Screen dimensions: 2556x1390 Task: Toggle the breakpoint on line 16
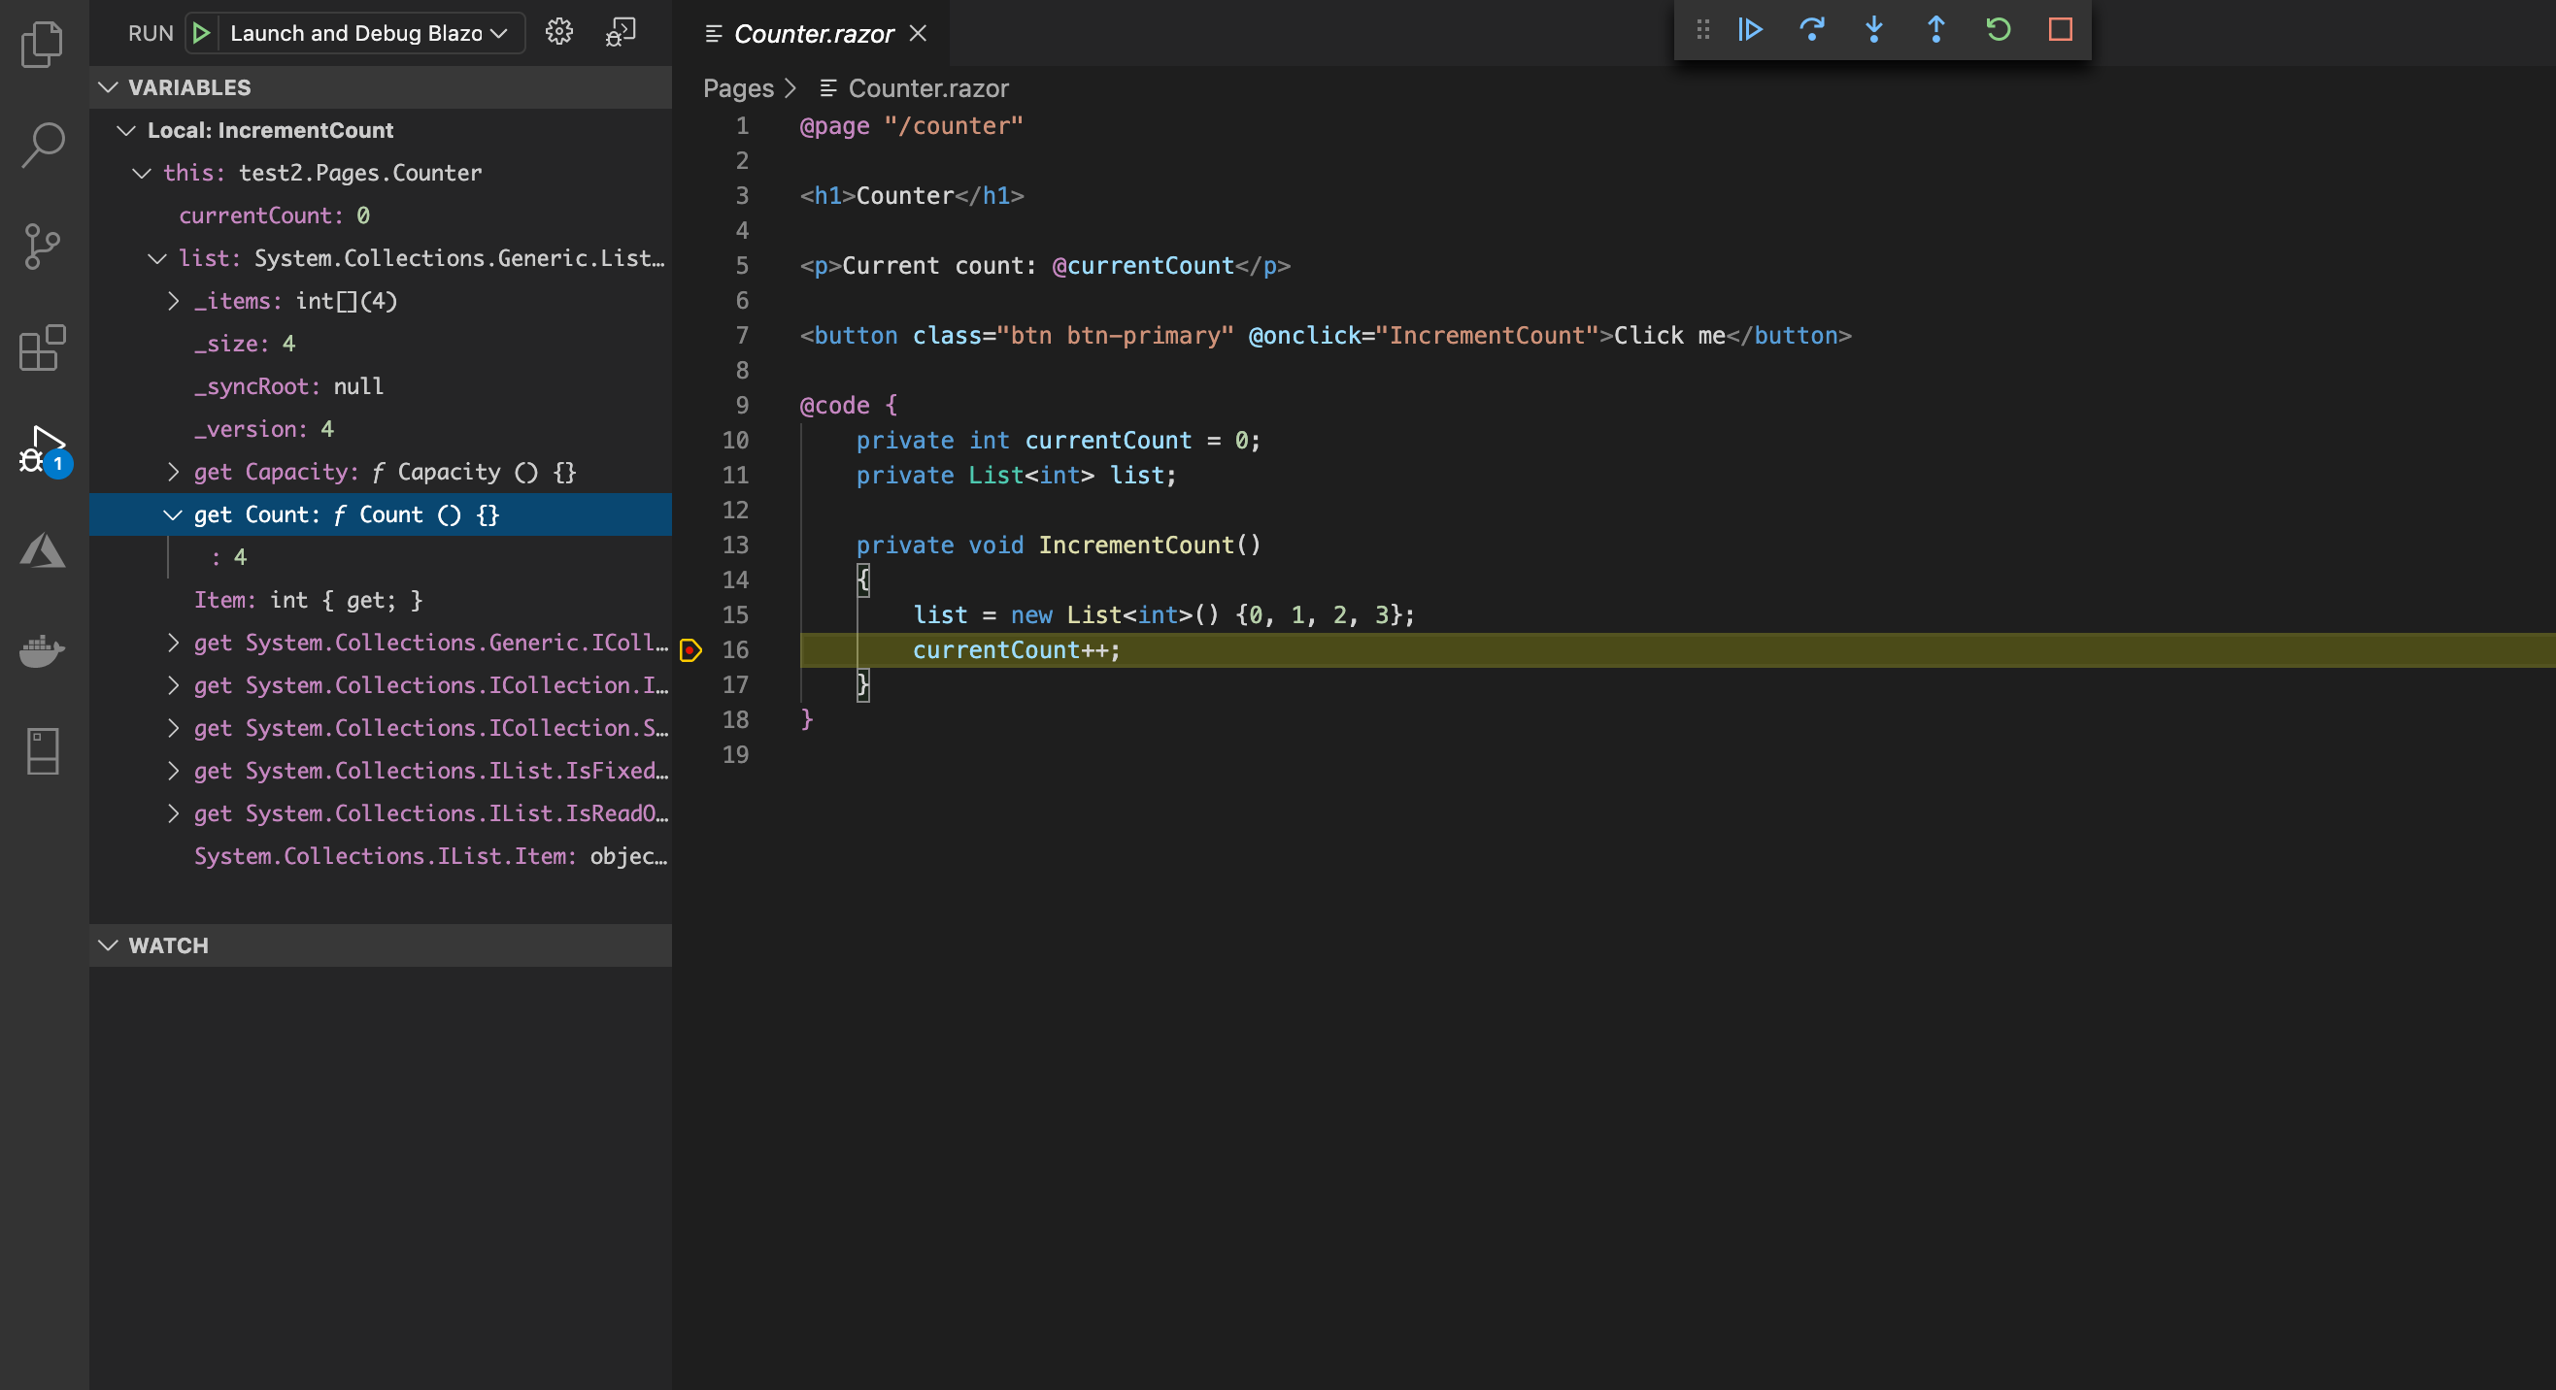click(690, 650)
